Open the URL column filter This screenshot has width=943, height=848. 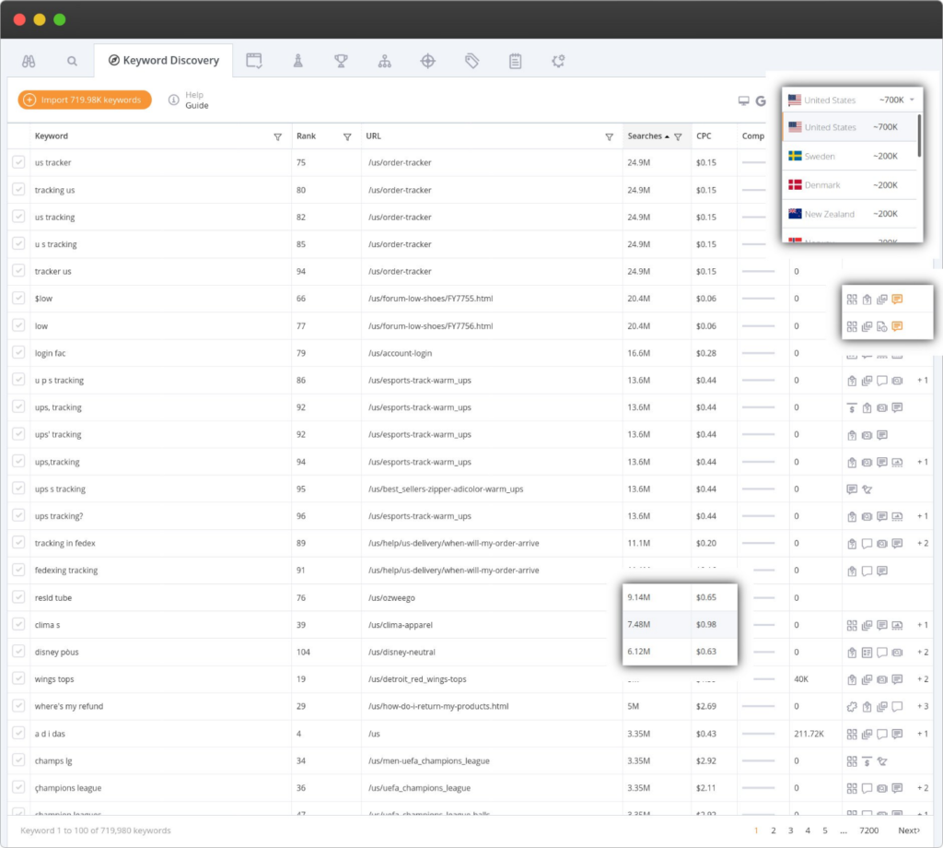tap(609, 136)
